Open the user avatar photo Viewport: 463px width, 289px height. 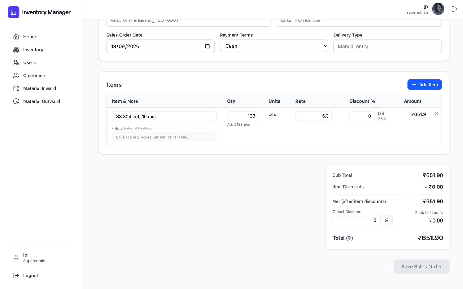point(438,9)
